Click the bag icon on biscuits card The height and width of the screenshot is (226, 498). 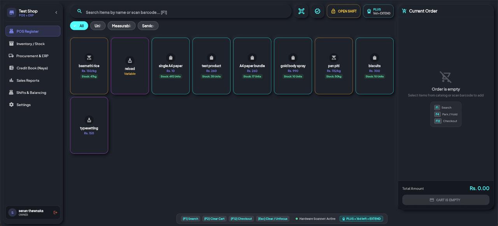tap(375, 58)
